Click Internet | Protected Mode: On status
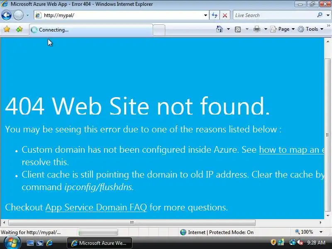The height and width of the screenshot is (249, 332). click(x=217, y=232)
